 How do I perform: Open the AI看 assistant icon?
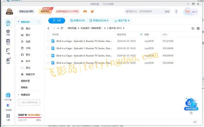tap(8, 51)
